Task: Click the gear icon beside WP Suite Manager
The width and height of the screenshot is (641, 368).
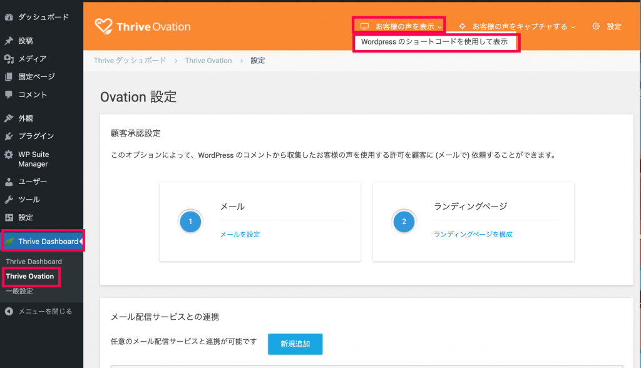Action: tap(9, 155)
